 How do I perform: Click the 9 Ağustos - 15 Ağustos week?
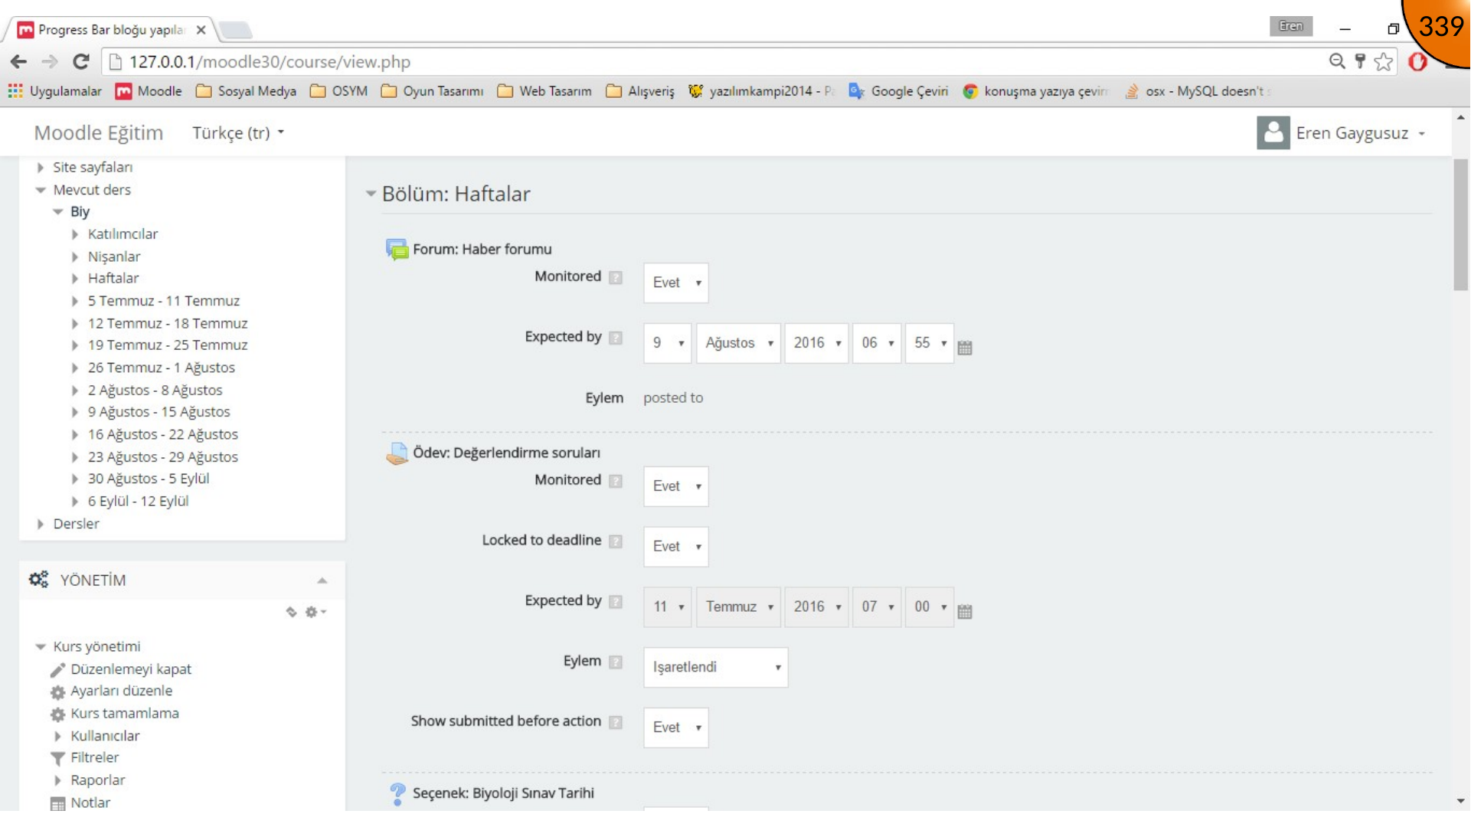159,412
